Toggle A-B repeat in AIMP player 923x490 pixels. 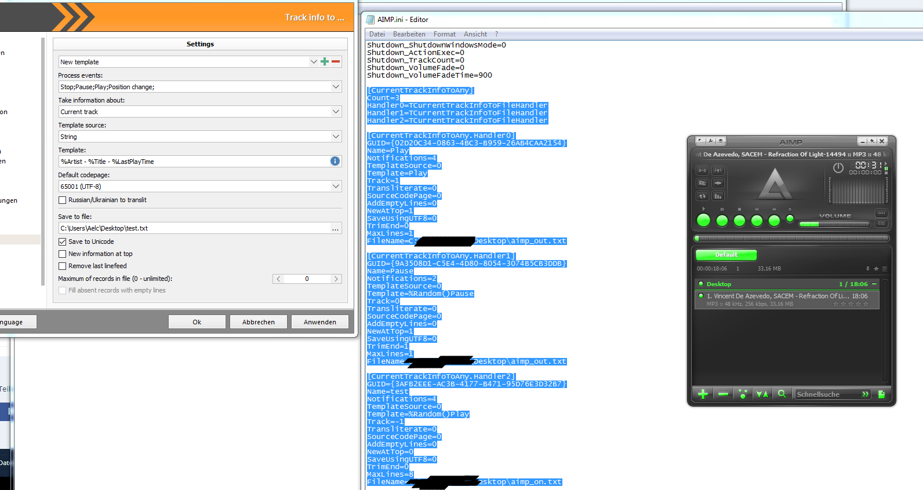702,170
